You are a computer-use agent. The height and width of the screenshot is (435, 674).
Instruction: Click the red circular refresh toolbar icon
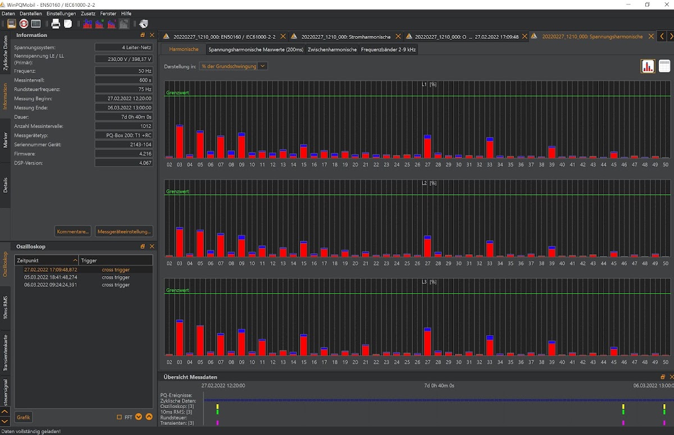[24, 24]
